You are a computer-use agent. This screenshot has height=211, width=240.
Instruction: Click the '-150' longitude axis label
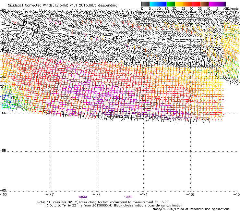[x=3, y=194]
